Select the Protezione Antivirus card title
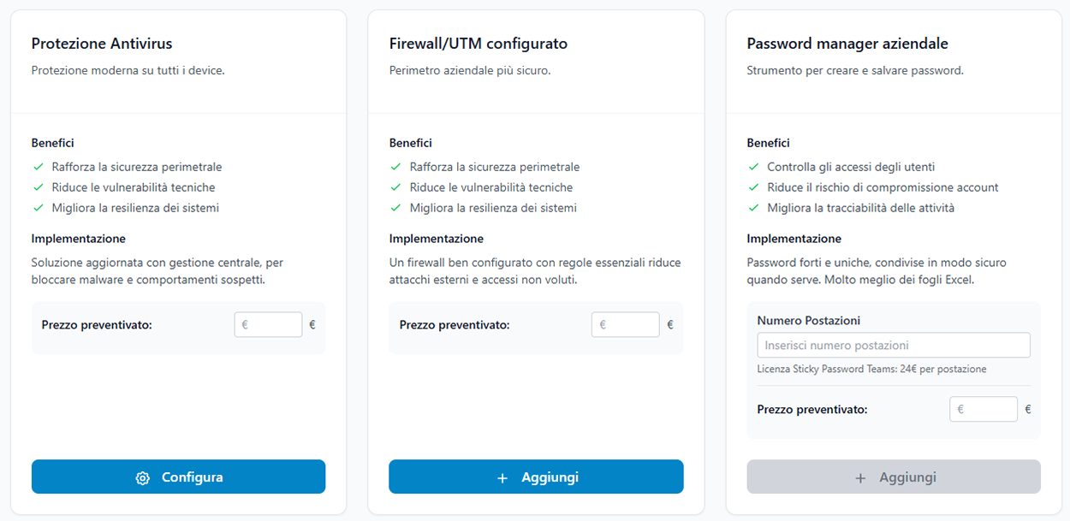The width and height of the screenshot is (1070, 521). coord(102,44)
